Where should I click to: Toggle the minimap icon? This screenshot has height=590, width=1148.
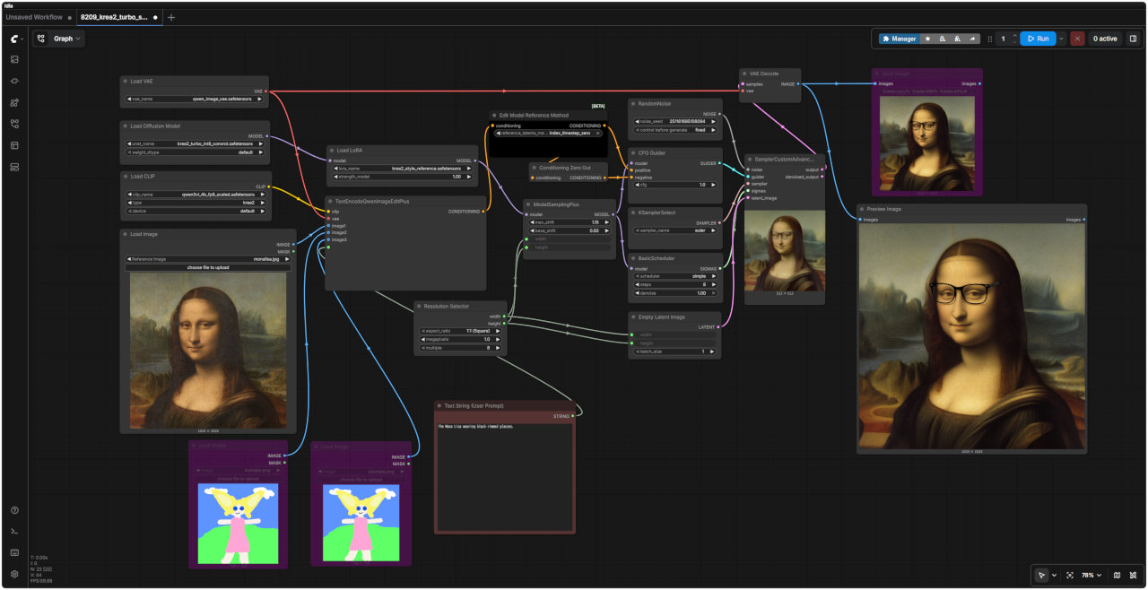point(1117,575)
